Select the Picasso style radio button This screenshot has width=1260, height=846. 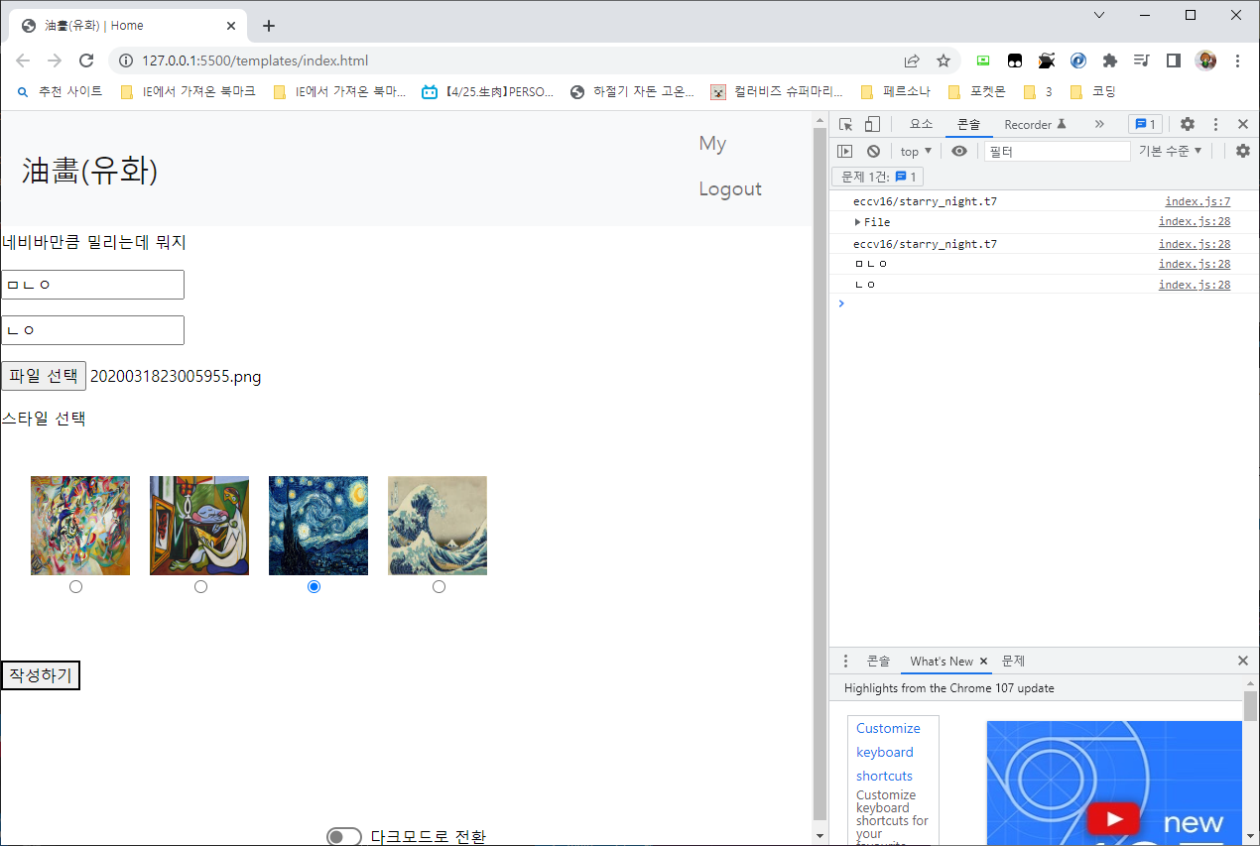[200, 587]
